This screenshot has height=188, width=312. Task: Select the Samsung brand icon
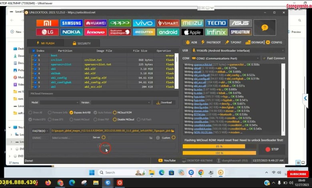point(72,23)
